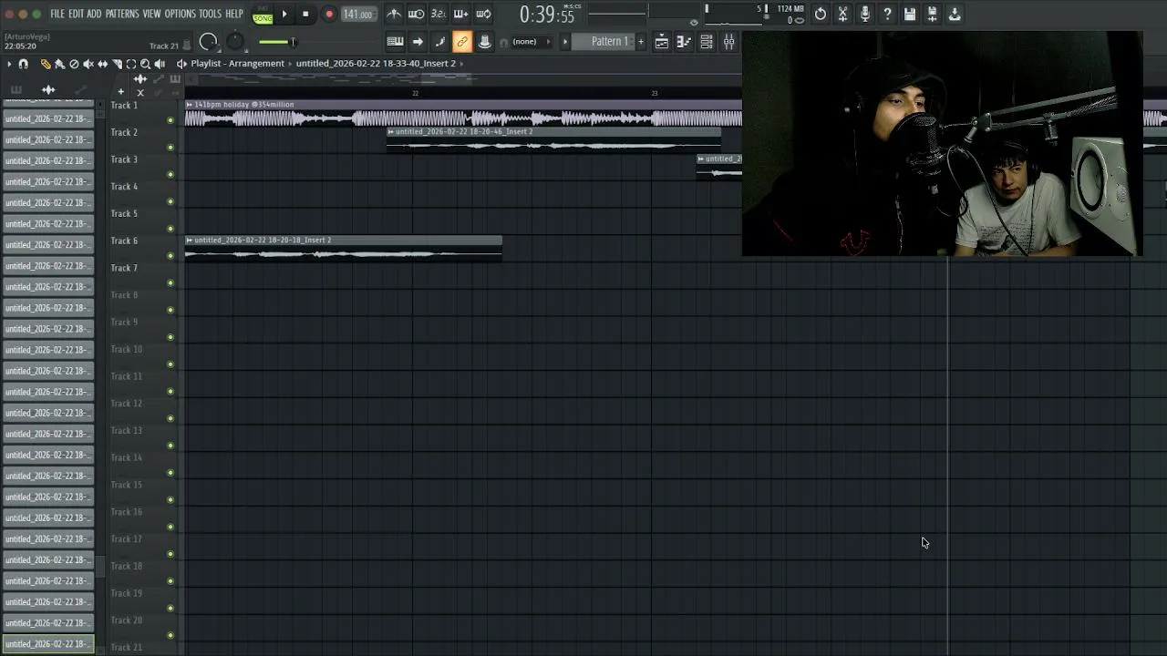
Task: Mute Track 2 with its green dot
Action: click(170, 148)
